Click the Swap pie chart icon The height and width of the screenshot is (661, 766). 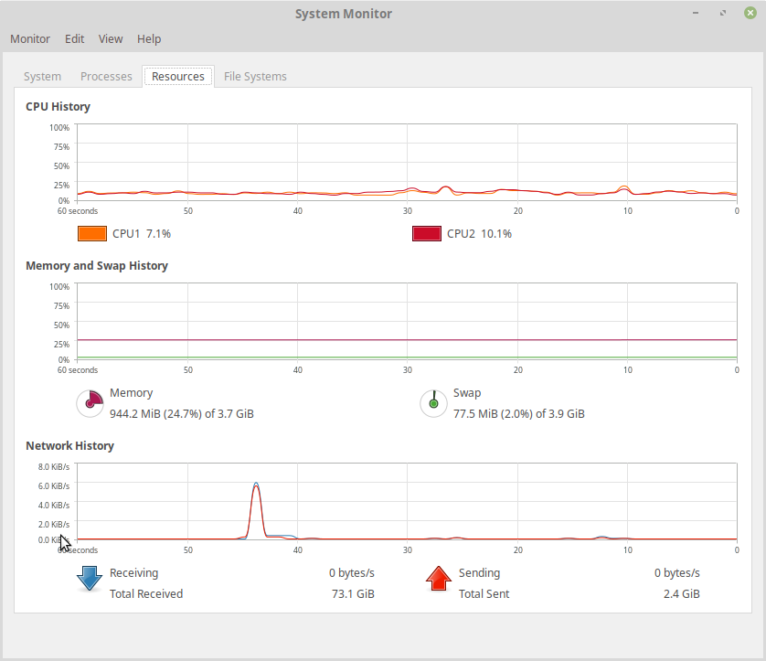point(433,403)
